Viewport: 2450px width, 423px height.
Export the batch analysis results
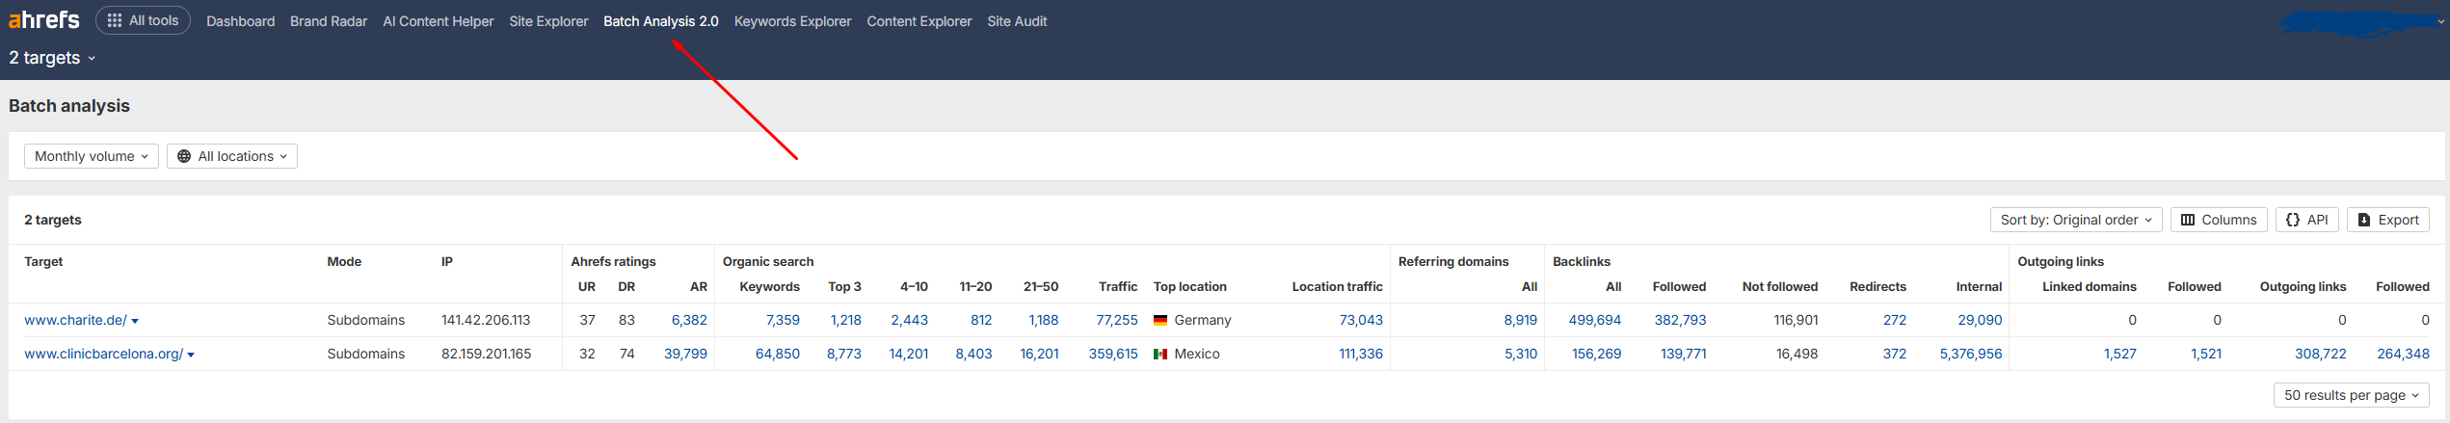click(x=2387, y=220)
